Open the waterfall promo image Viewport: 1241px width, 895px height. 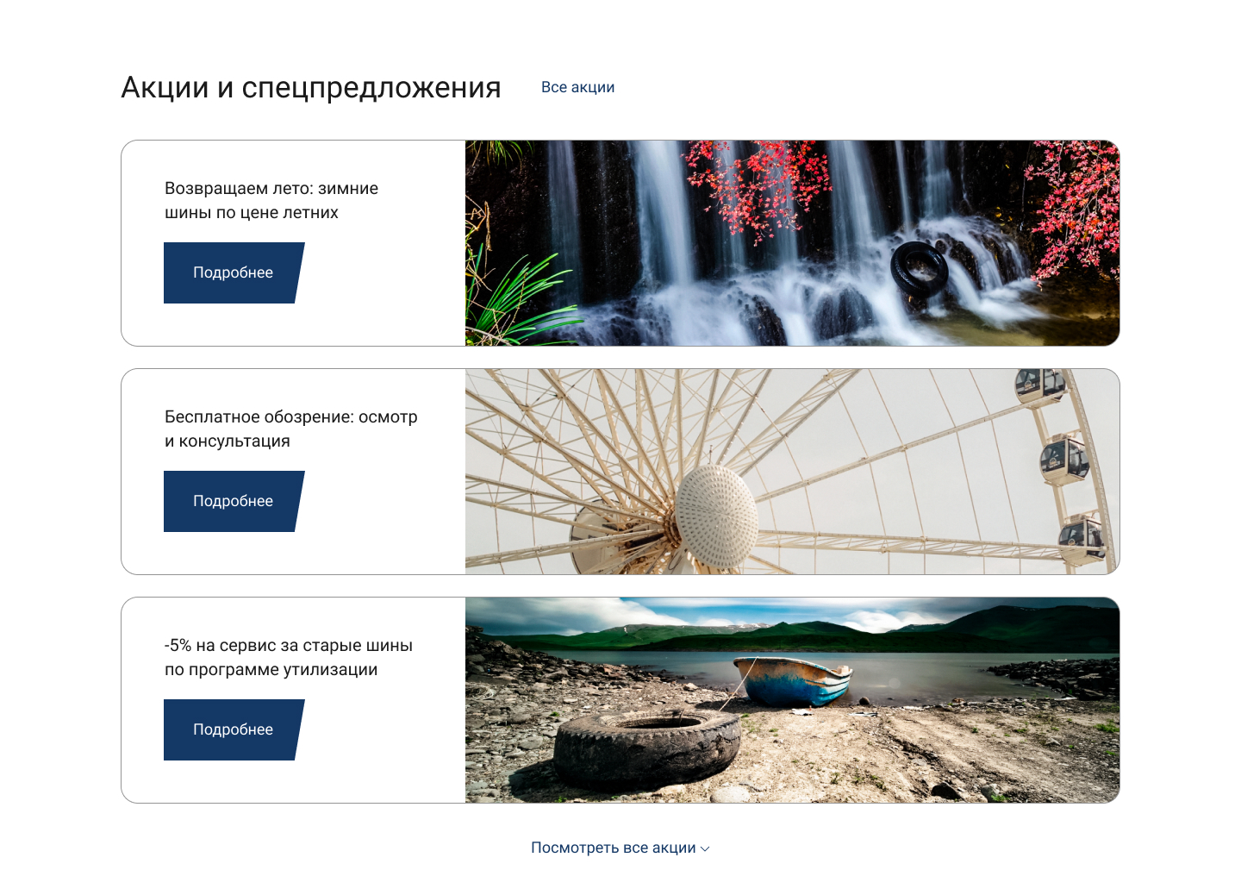[x=792, y=243]
